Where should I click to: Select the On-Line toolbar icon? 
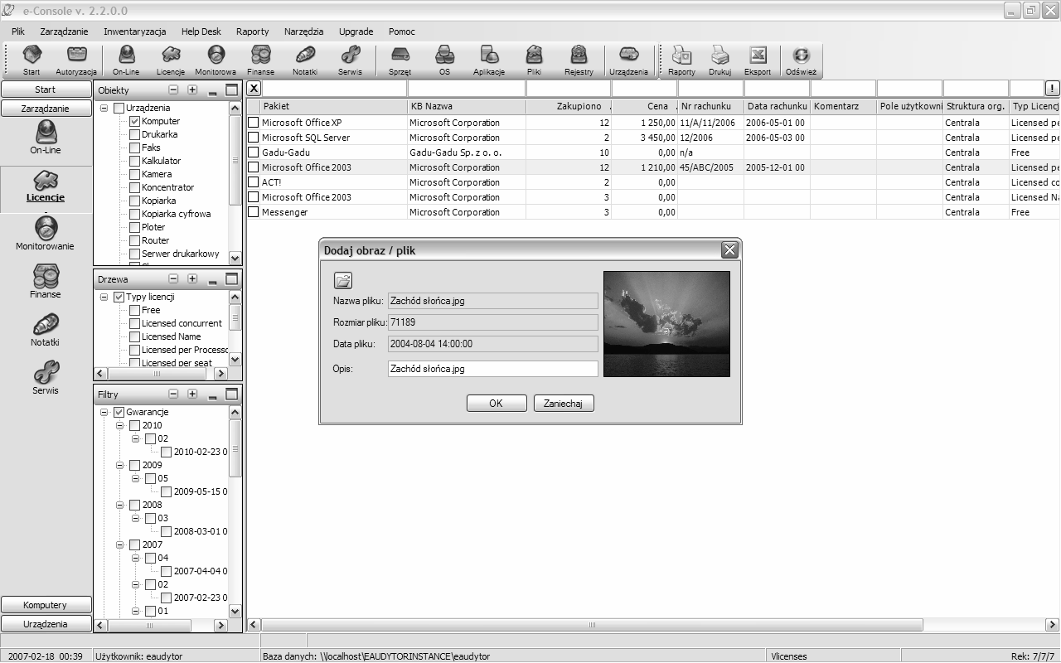click(x=126, y=60)
